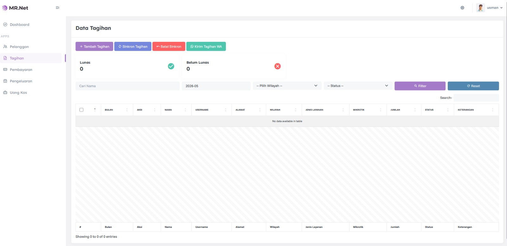Image resolution: width=507 pixels, height=246 pixels.
Task: Click the MR.Net logo
Action: (x=15, y=8)
